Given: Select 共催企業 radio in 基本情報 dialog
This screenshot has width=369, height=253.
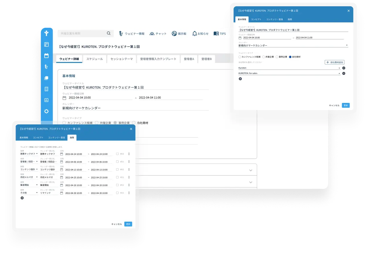Looking at the screenshot, I should point(263,57).
